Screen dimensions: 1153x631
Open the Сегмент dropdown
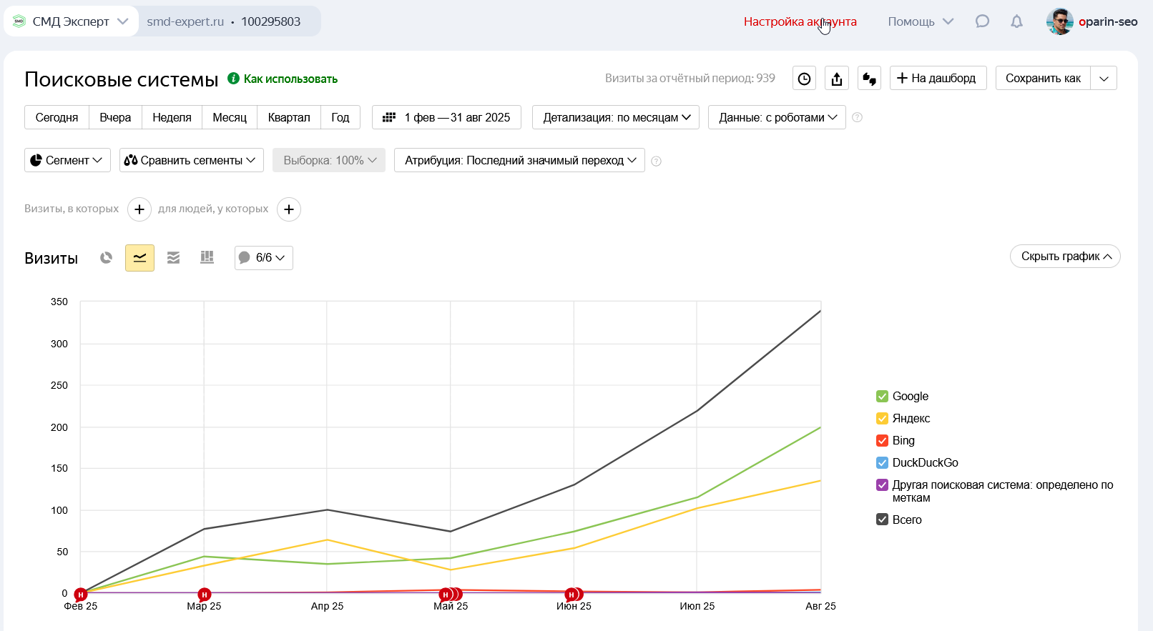tap(67, 160)
